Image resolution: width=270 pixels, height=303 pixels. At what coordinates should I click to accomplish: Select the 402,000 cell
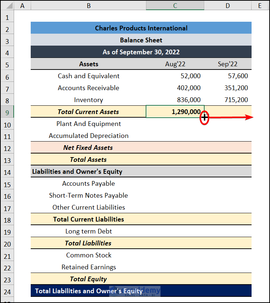coord(175,88)
